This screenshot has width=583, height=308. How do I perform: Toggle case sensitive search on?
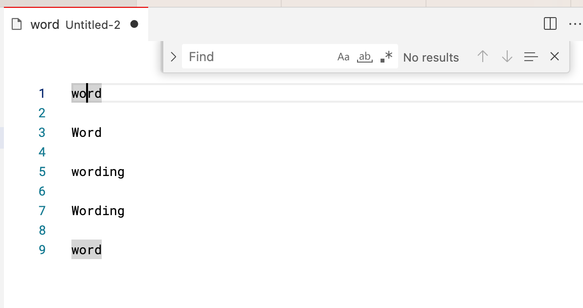tap(343, 57)
